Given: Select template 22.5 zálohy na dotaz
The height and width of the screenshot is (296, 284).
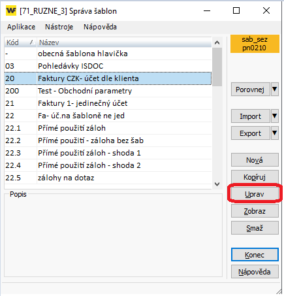Looking at the screenshot, I should coord(108,178).
